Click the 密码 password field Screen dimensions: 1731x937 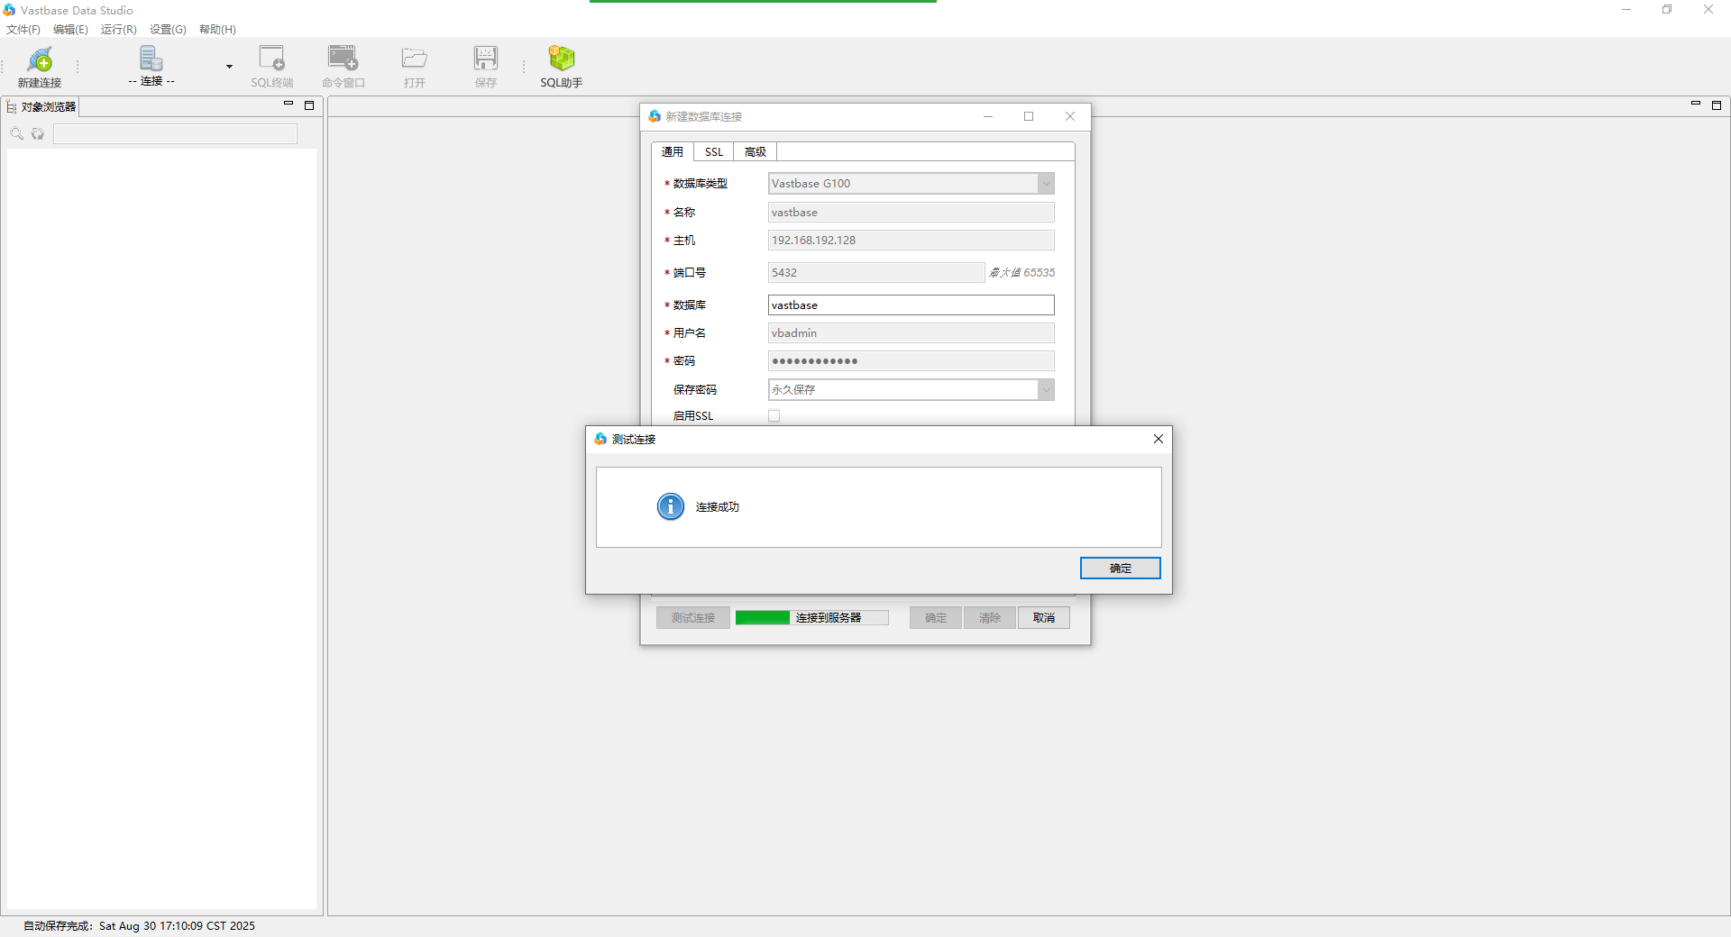[911, 361]
